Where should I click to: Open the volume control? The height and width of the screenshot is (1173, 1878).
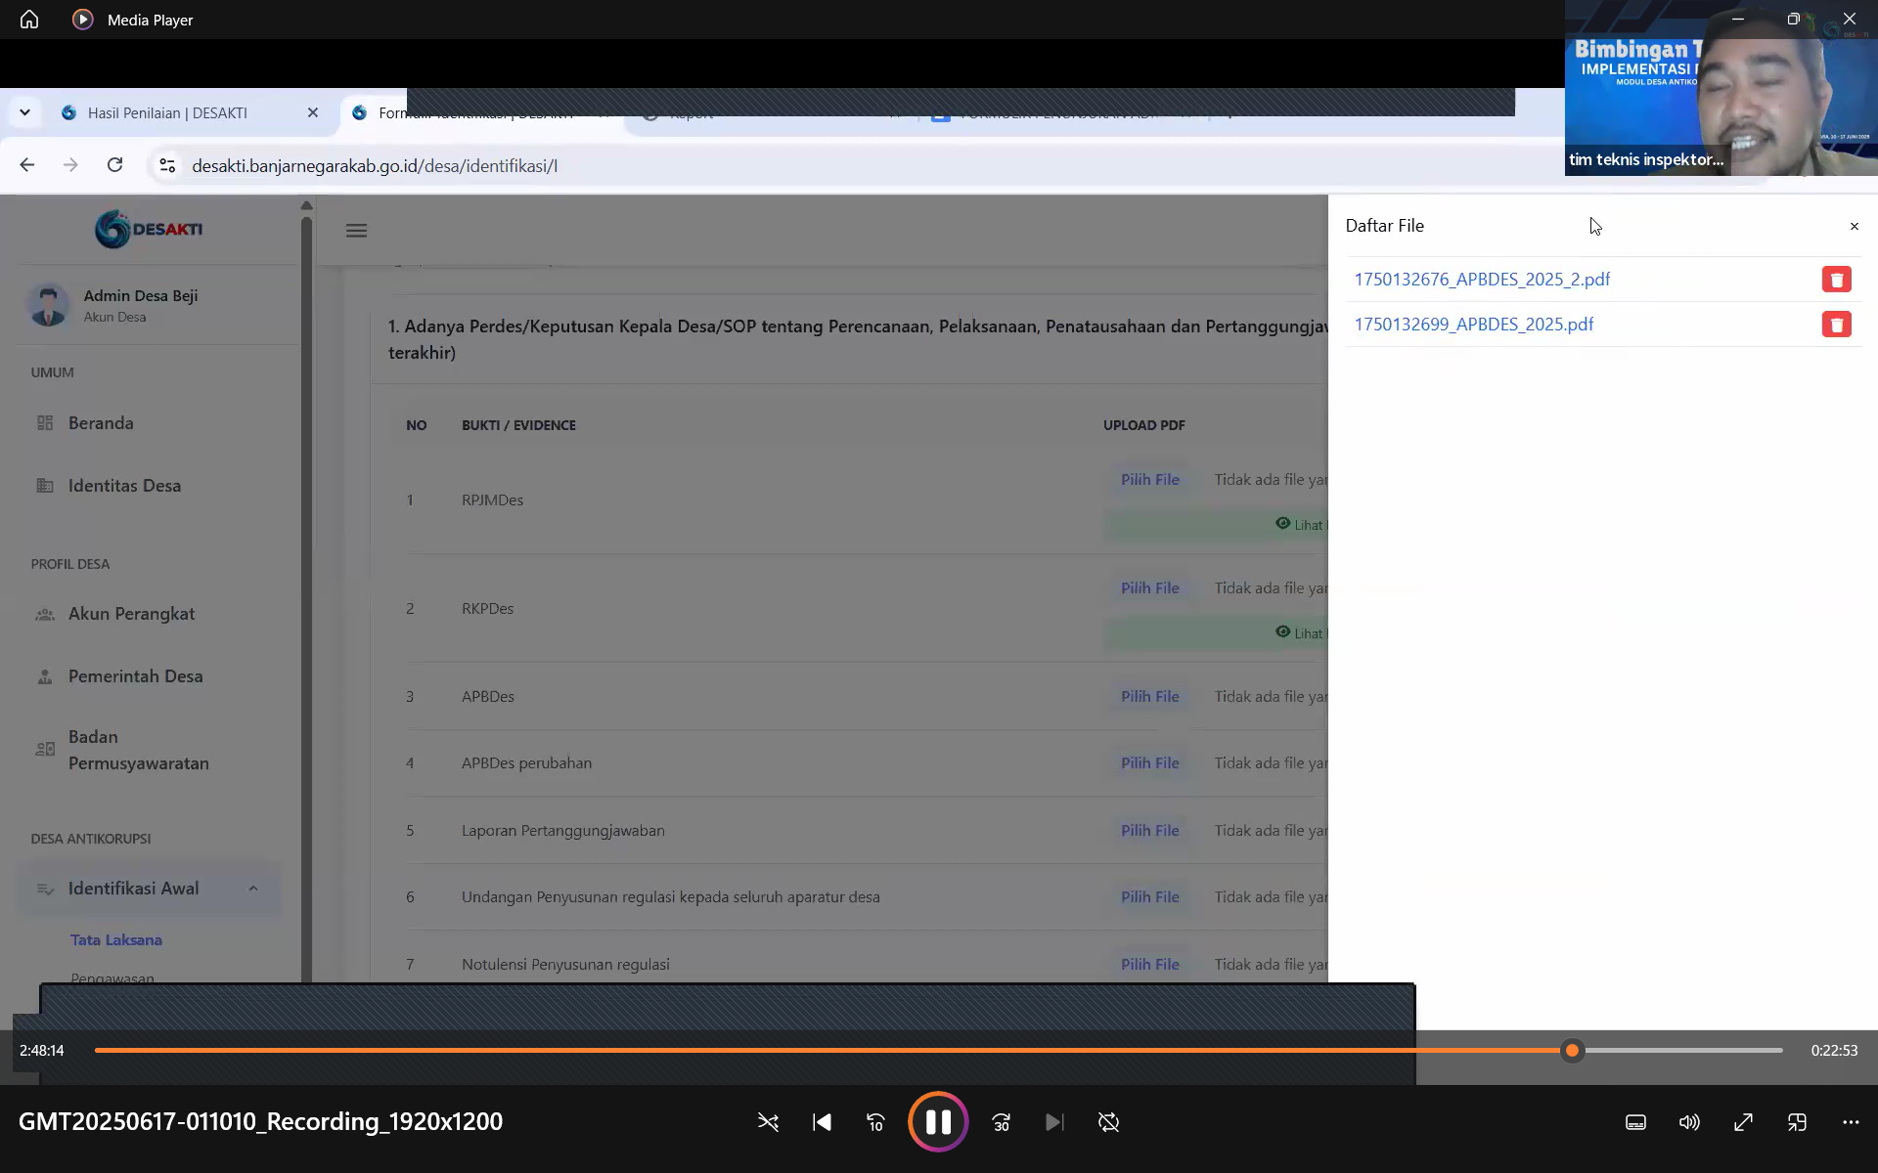pyautogui.click(x=1689, y=1122)
